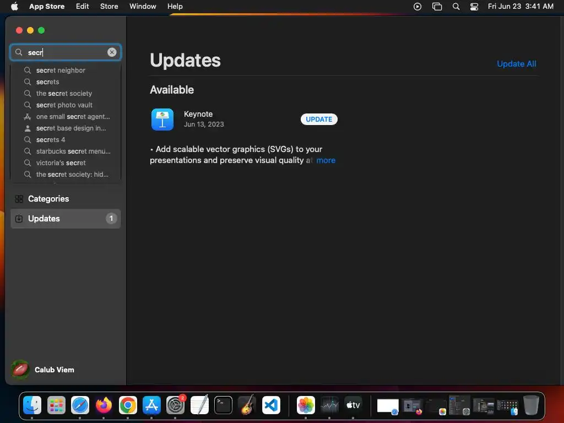Click the Now Playing menu bar icon
The width and height of the screenshot is (564, 423).
point(417,6)
